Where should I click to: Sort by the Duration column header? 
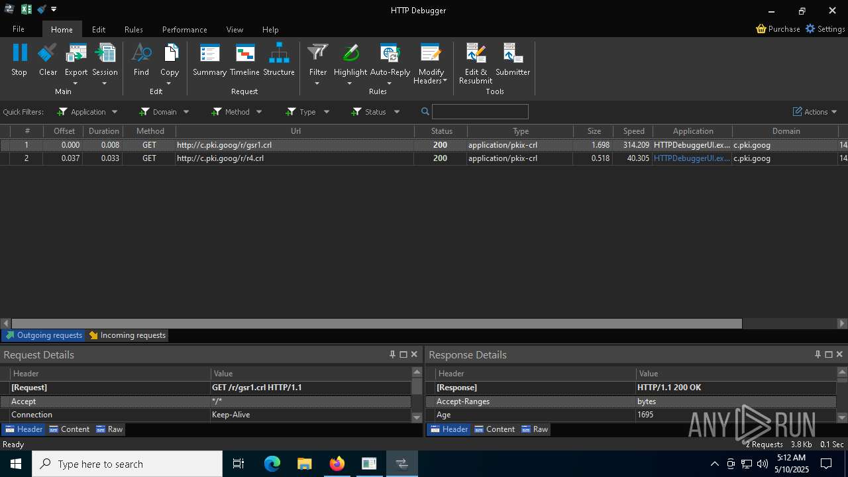[103, 131]
